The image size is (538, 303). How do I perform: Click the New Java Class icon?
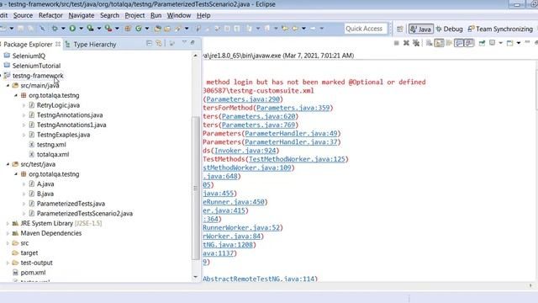[138, 29]
